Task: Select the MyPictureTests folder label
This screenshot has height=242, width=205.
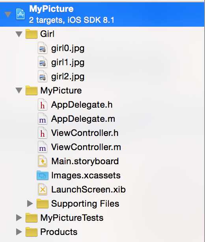Action: pos(72,218)
